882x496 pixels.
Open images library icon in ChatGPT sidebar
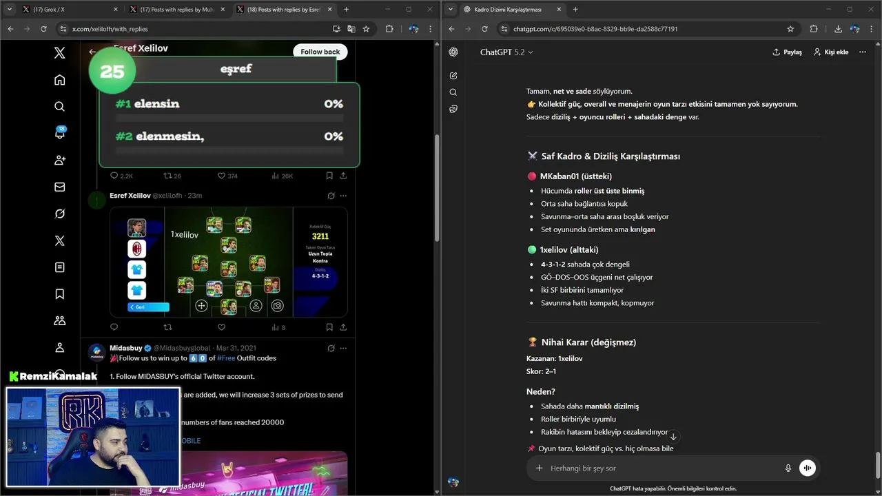click(453, 109)
